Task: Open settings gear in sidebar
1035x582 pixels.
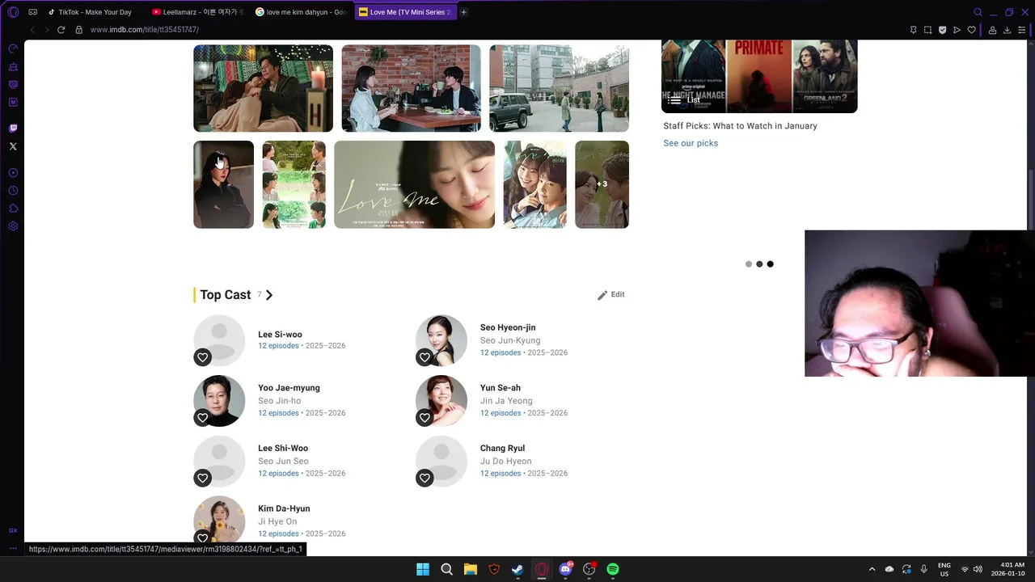Action: [13, 226]
